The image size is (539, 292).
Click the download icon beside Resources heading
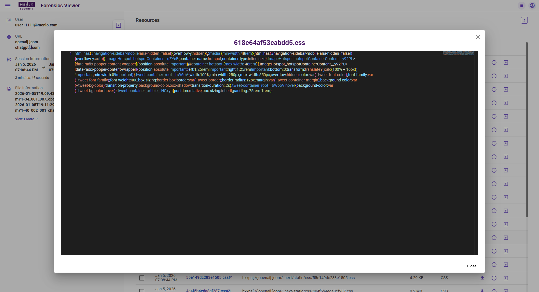click(x=524, y=20)
